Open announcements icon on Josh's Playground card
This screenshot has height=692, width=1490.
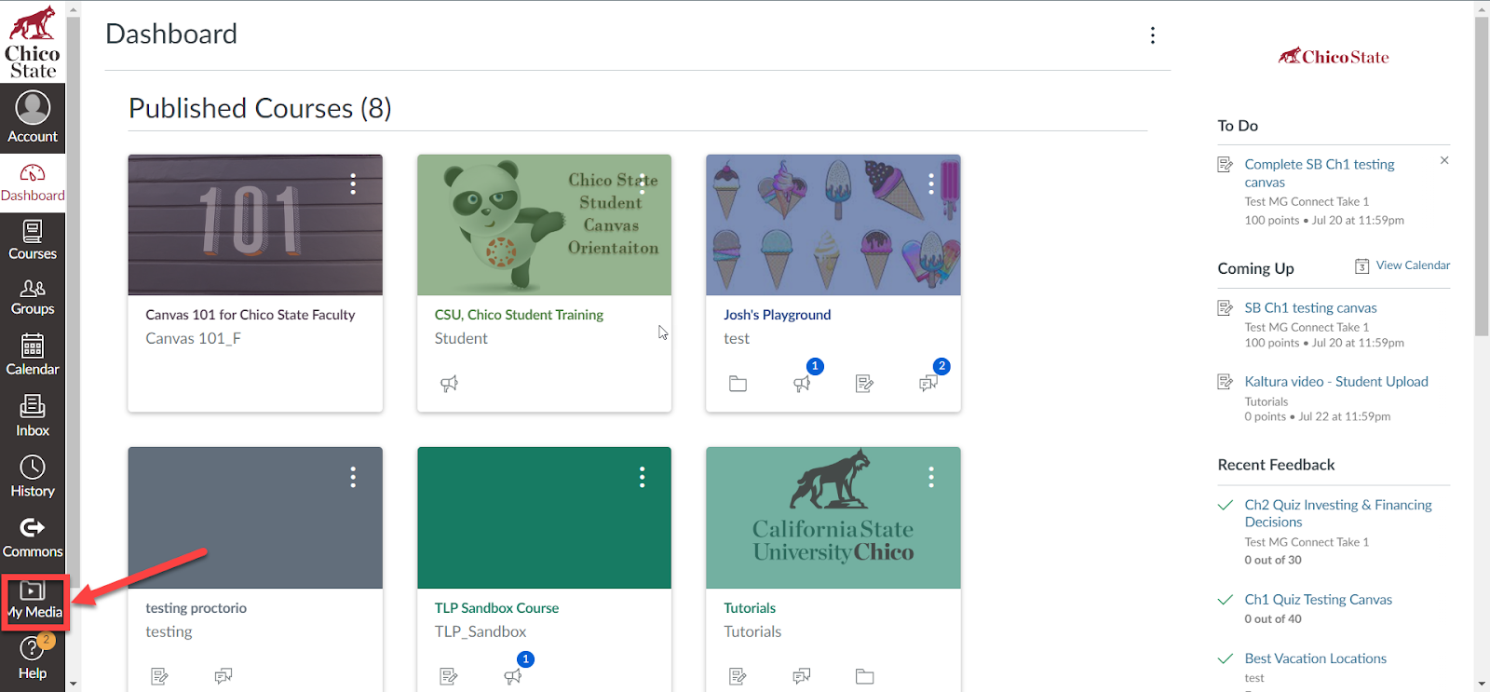tap(802, 384)
